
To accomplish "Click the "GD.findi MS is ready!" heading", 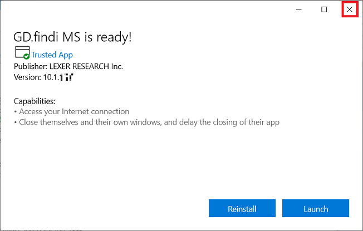I will point(72,37).
